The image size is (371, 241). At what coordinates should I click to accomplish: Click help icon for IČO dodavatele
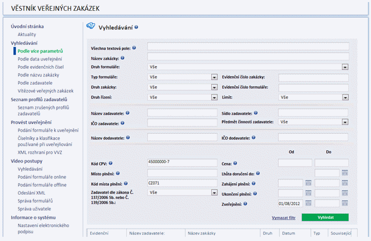[254, 137]
